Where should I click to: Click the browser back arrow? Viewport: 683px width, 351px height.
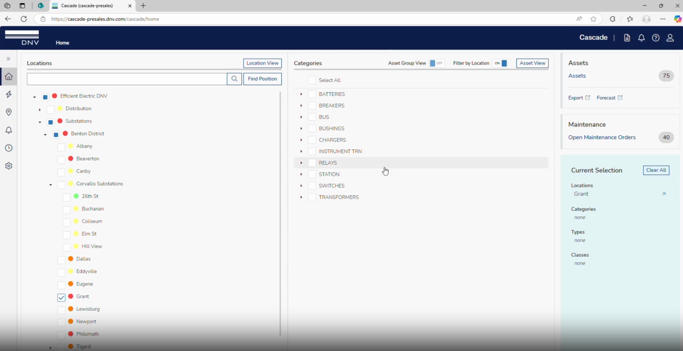tap(8, 19)
